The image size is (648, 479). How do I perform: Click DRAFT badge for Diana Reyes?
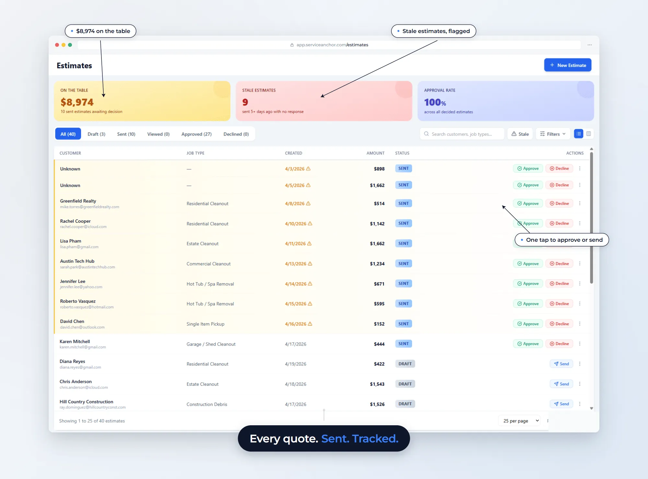coord(405,364)
